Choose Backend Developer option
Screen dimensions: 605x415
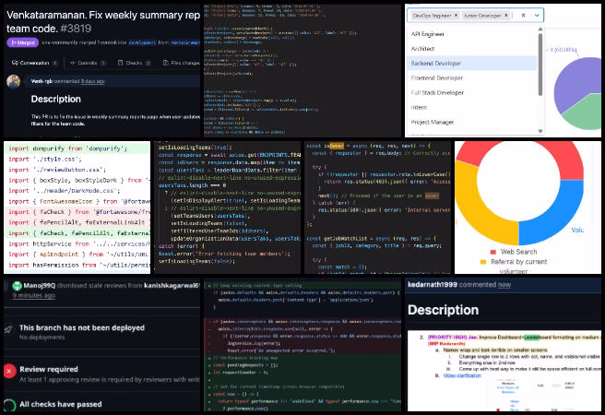472,64
